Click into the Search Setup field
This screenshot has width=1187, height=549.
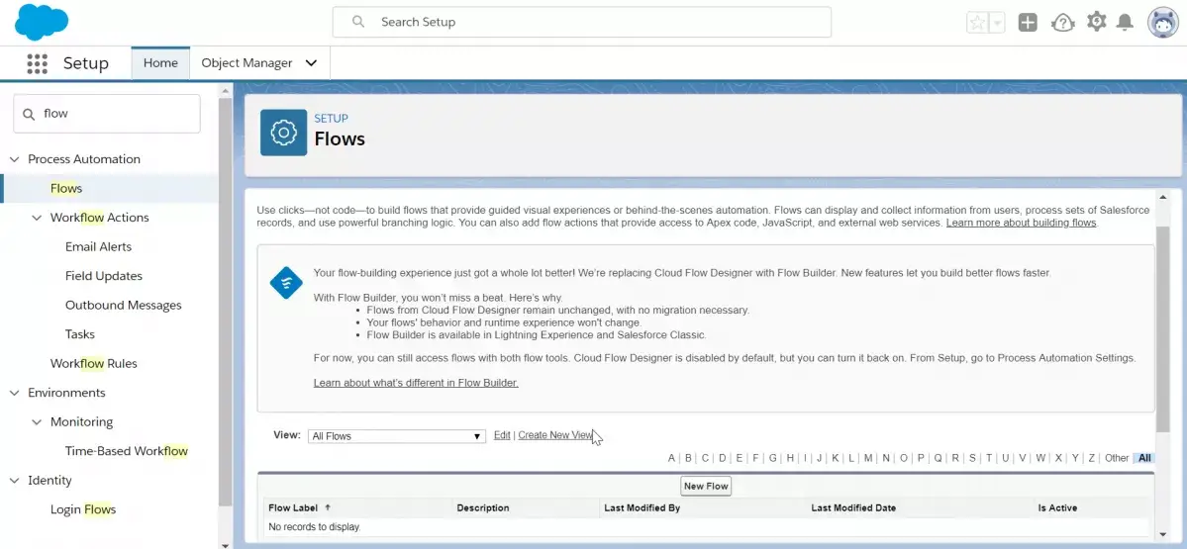click(x=581, y=22)
